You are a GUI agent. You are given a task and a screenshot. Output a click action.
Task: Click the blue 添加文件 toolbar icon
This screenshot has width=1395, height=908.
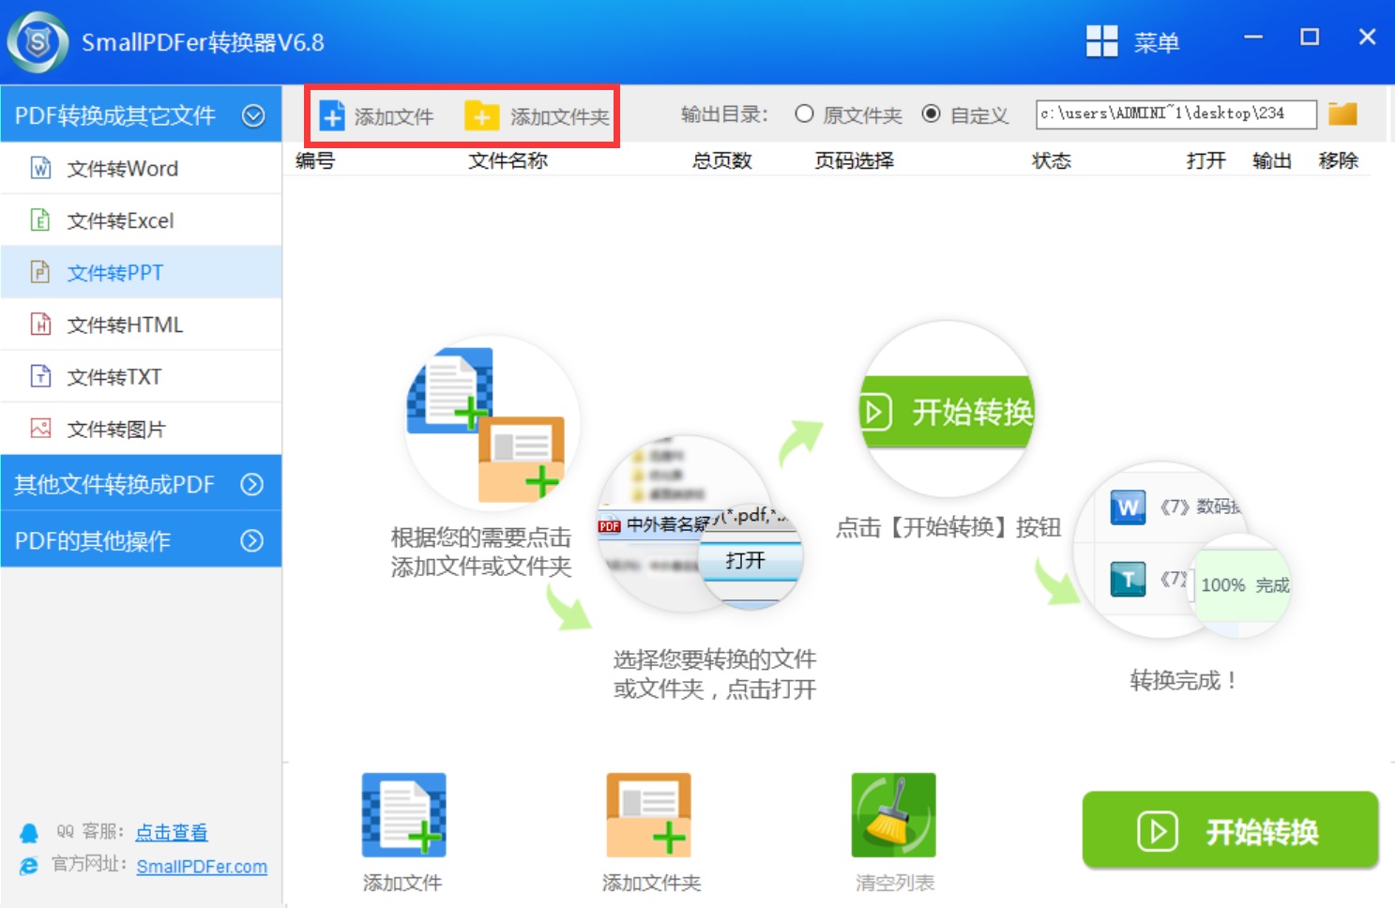point(332,115)
